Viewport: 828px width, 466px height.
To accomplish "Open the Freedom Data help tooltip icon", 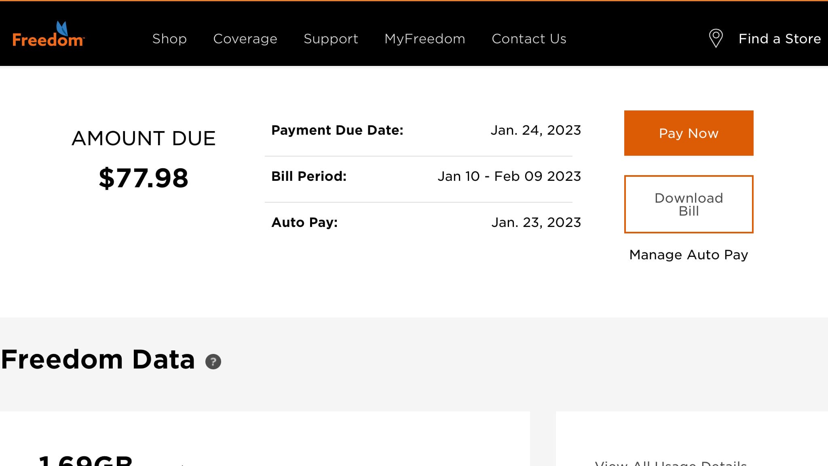I will (213, 362).
